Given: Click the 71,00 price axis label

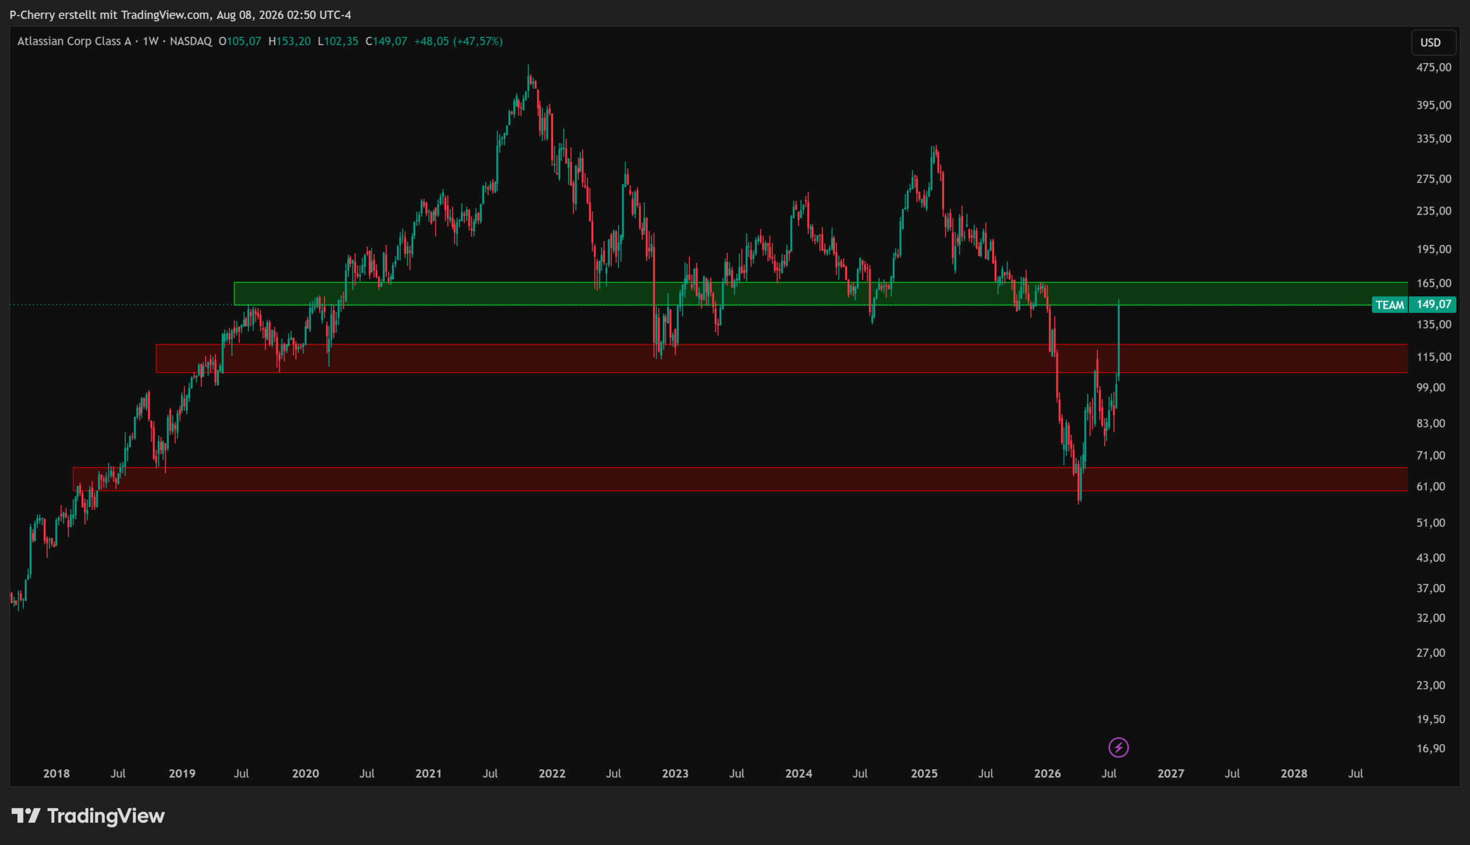Looking at the screenshot, I should click(x=1430, y=455).
